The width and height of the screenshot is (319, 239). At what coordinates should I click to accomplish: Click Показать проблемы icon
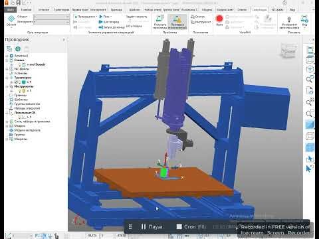click(x=160, y=22)
